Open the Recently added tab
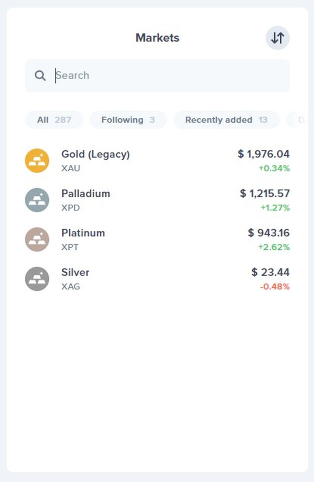The height and width of the screenshot is (482, 314). coord(226,120)
